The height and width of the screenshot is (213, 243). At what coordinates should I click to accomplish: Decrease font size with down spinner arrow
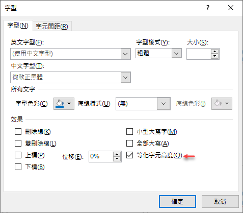tap(215, 56)
